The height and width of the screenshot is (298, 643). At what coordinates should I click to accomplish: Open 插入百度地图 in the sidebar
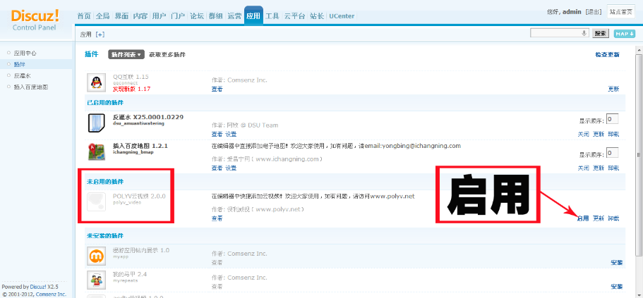tap(31, 87)
